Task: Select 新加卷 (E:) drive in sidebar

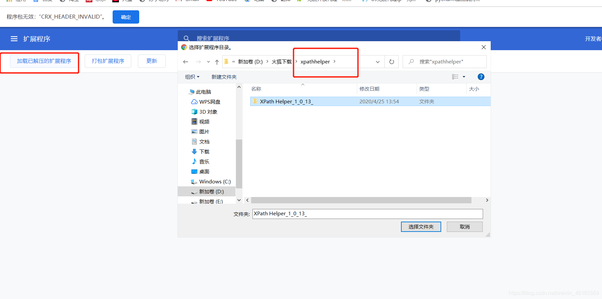Action: [207, 201]
